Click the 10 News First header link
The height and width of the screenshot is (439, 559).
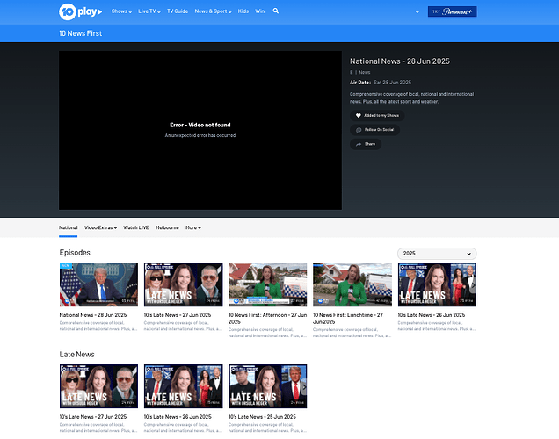tap(81, 33)
